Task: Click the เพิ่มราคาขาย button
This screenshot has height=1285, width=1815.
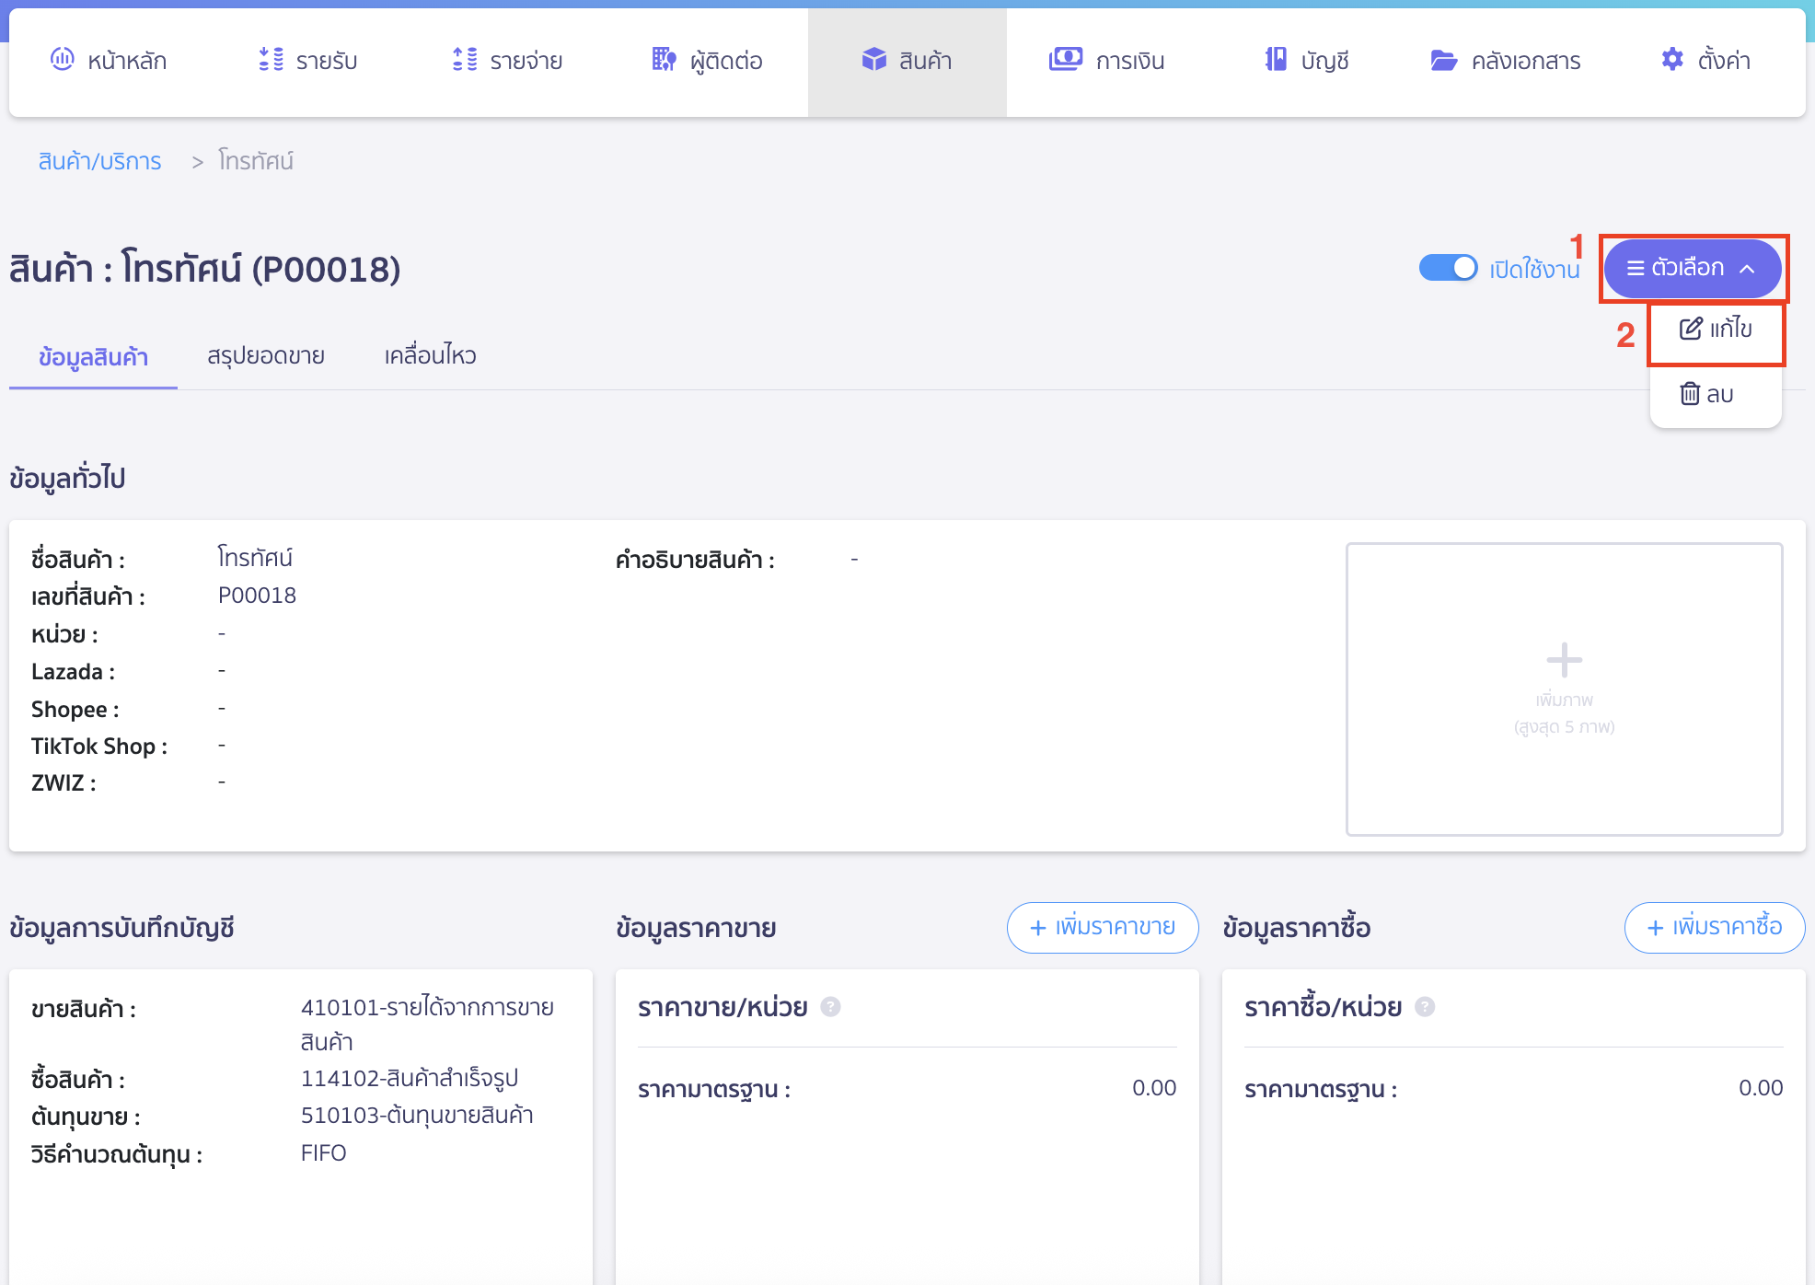Action: (x=1102, y=928)
